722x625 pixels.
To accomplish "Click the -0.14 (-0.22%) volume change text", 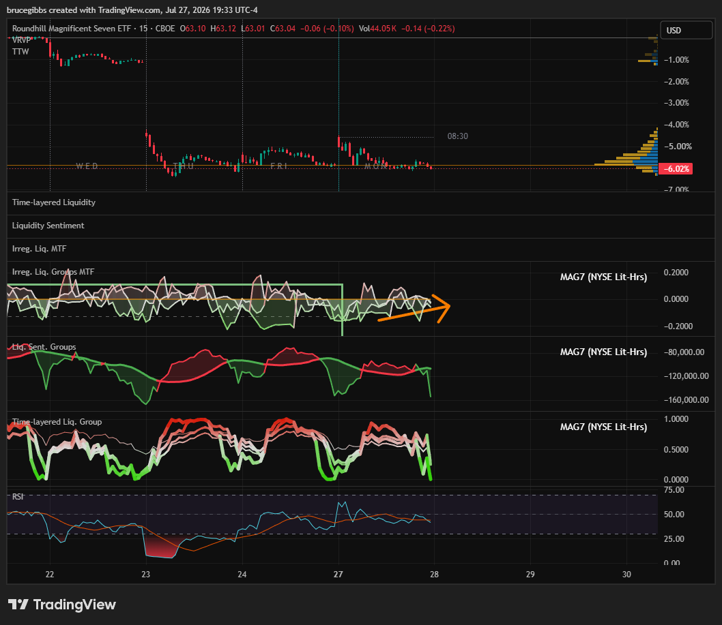I will pyautogui.click(x=429, y=29).
